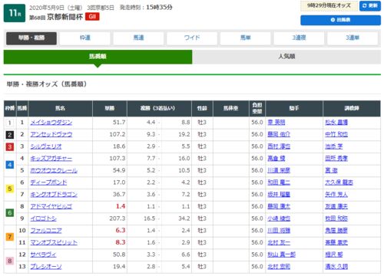
Task: Click the win odds value 18.6
Action: (119, 146)
